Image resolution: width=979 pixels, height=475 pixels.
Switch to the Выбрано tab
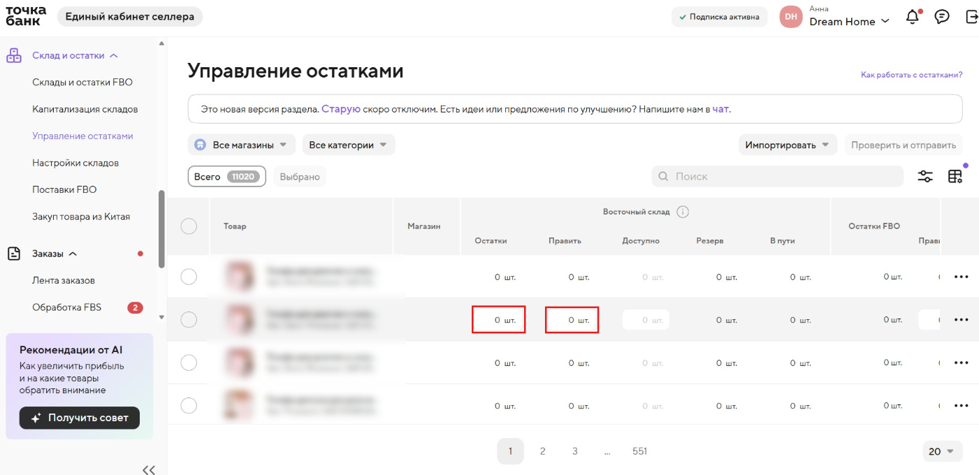click(x=300, y=177)
